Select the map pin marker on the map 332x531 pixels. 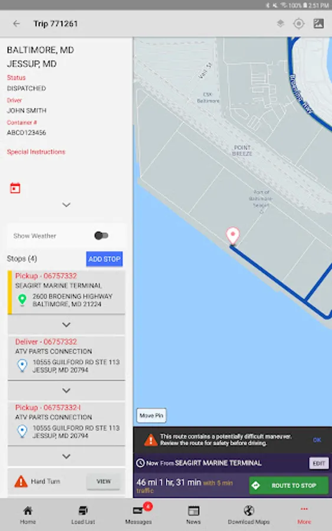coord(233,235)
